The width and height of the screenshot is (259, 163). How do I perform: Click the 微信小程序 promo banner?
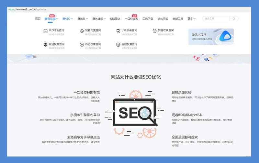point(211,36)
